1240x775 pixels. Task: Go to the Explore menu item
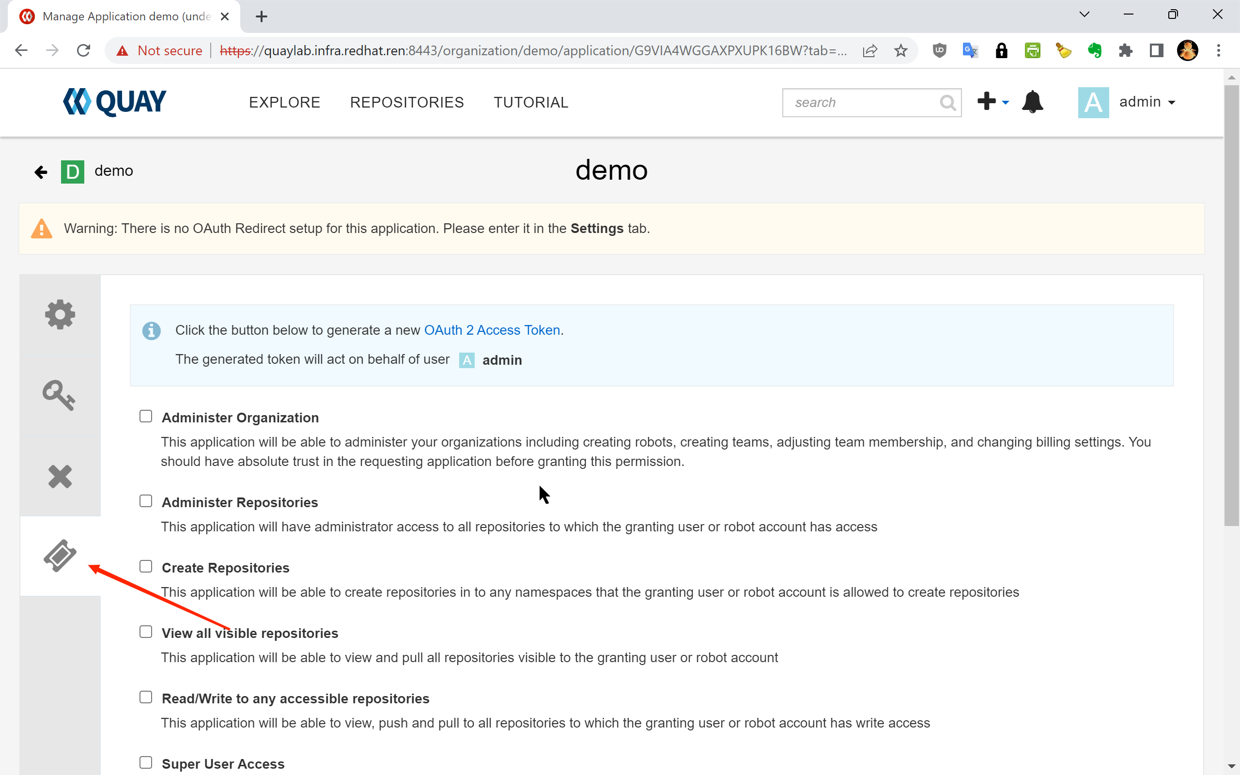[x=284, y=103]
